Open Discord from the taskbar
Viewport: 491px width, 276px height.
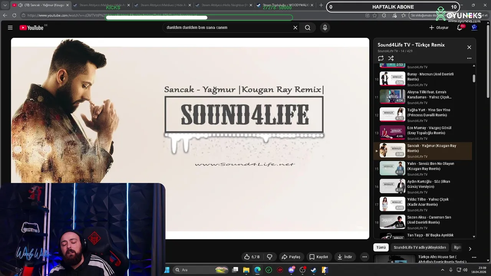(x=291, y=270)
